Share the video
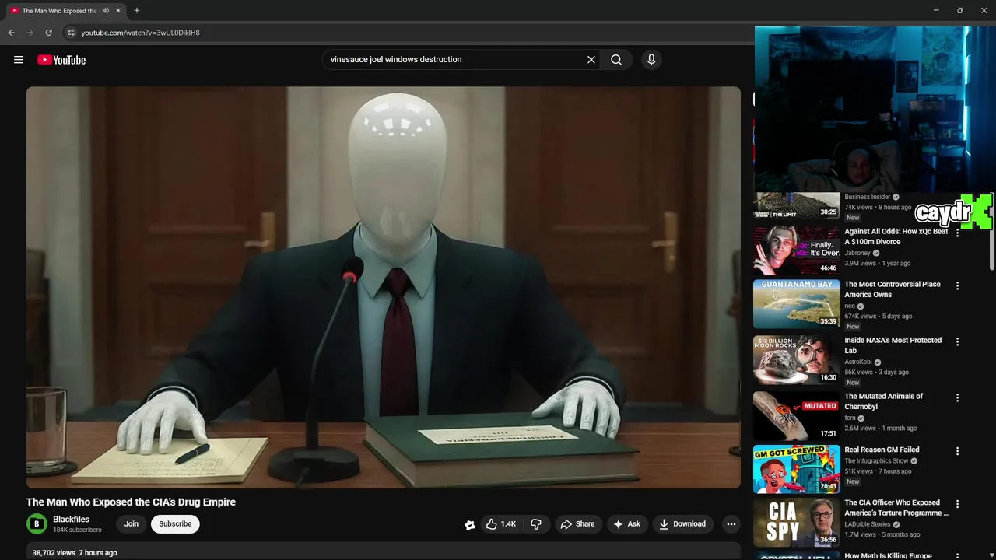 (577, 524)
